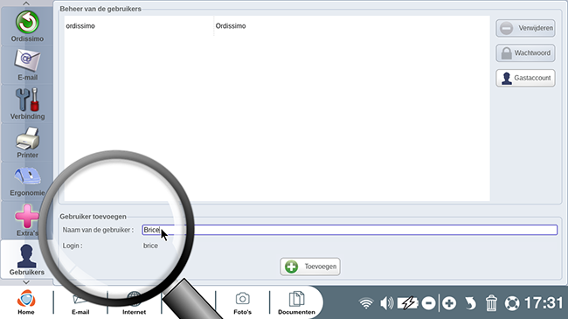Click the zoom in plus icon

[449, 303]
